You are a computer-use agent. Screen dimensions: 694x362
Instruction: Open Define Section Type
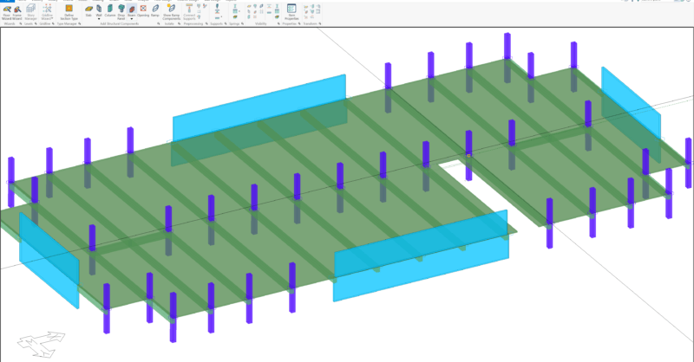click(69, 9)
